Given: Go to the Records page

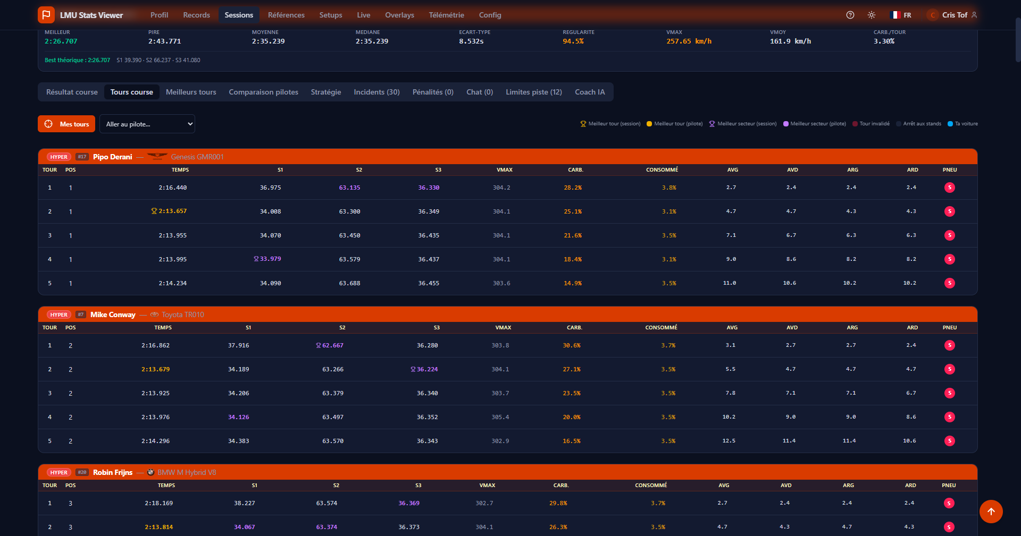Looking at the screenshot, I should coord(196,15).
